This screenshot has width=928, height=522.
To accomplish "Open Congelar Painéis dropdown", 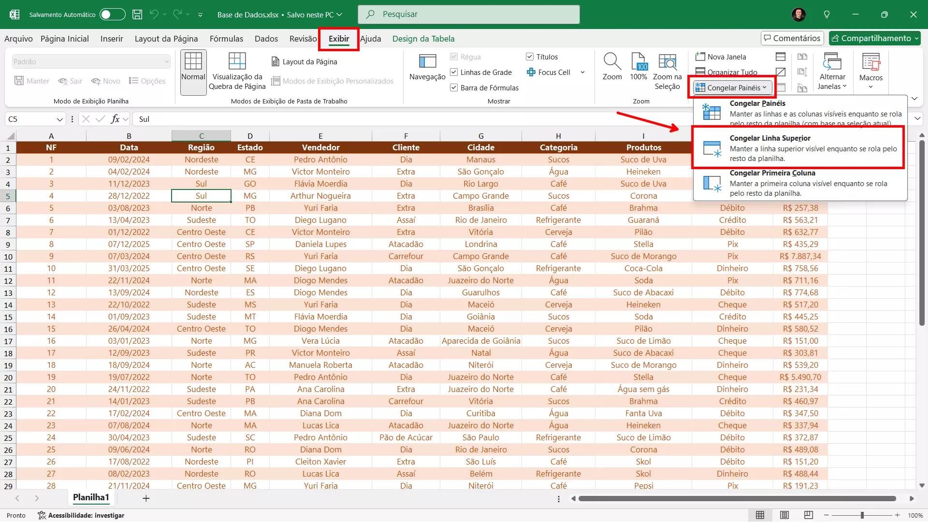I will pos(732,88).
